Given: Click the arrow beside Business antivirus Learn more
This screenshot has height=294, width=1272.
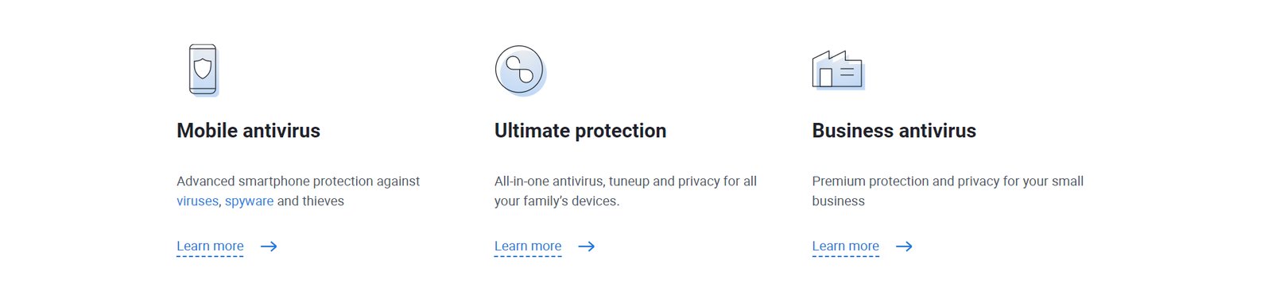Looking at the screenshot, I should point(904,246).
